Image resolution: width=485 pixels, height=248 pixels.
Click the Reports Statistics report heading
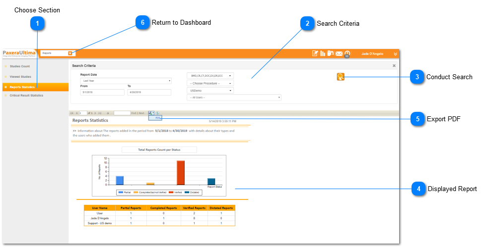pos(90,120)
